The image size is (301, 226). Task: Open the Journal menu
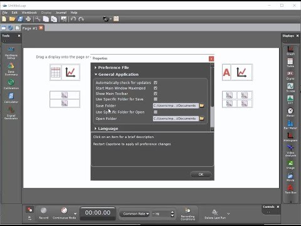tap(61, 13)
